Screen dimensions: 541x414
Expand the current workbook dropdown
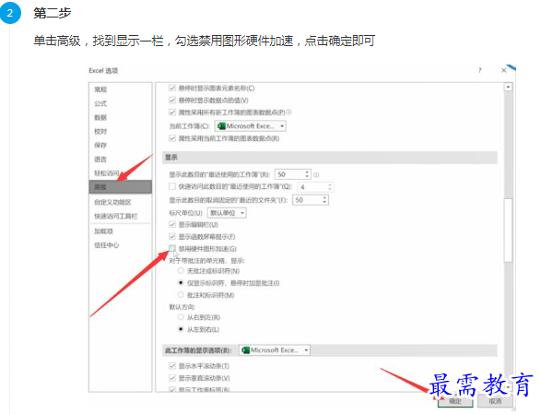click(250, 126)
